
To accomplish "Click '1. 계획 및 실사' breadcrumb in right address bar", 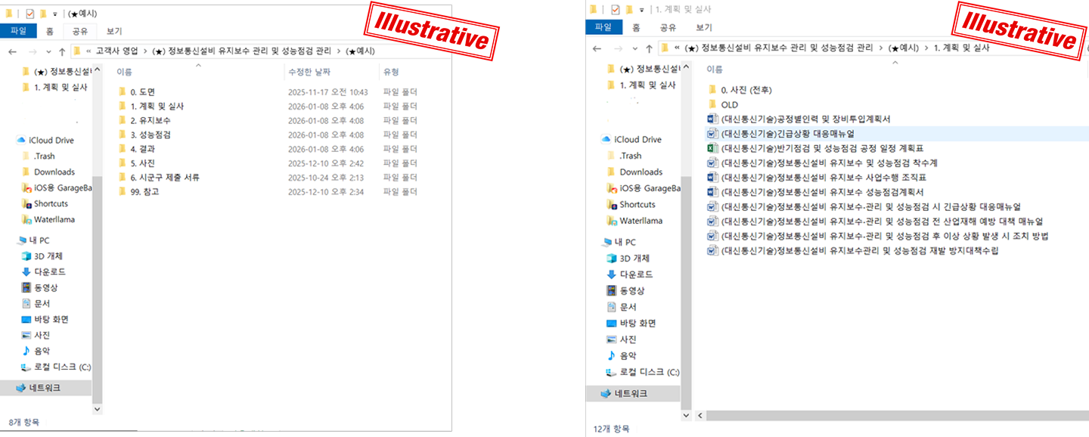I will pos(962,48).
